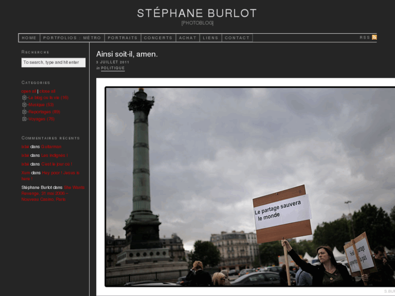Open the post title 'Ainsi soit-il, amen.'
Image resolution: width=395 pixels, height=296 pixels.
(x=127, y=54)
